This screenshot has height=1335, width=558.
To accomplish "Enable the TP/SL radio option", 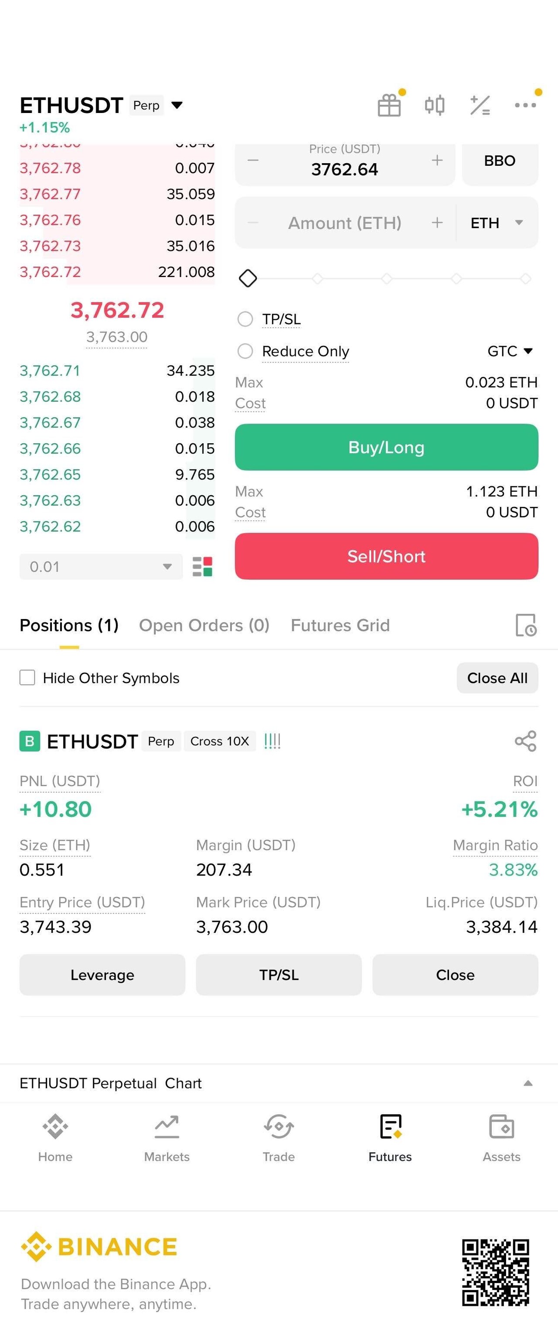I will (x=245, y=319).
